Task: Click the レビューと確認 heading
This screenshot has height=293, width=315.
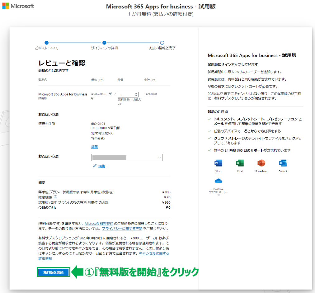Action: click(62, 63)
